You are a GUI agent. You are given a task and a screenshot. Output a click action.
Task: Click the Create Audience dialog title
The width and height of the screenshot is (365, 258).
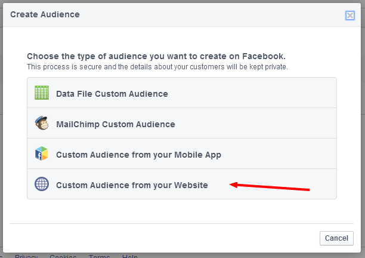45,14
